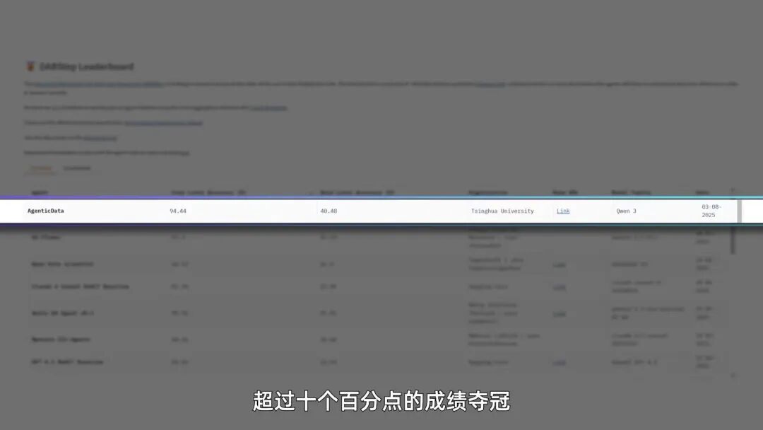Select the 03-08-2025 date cell
The width and height of the screenshot is (763, 430).
coord(711,211)
